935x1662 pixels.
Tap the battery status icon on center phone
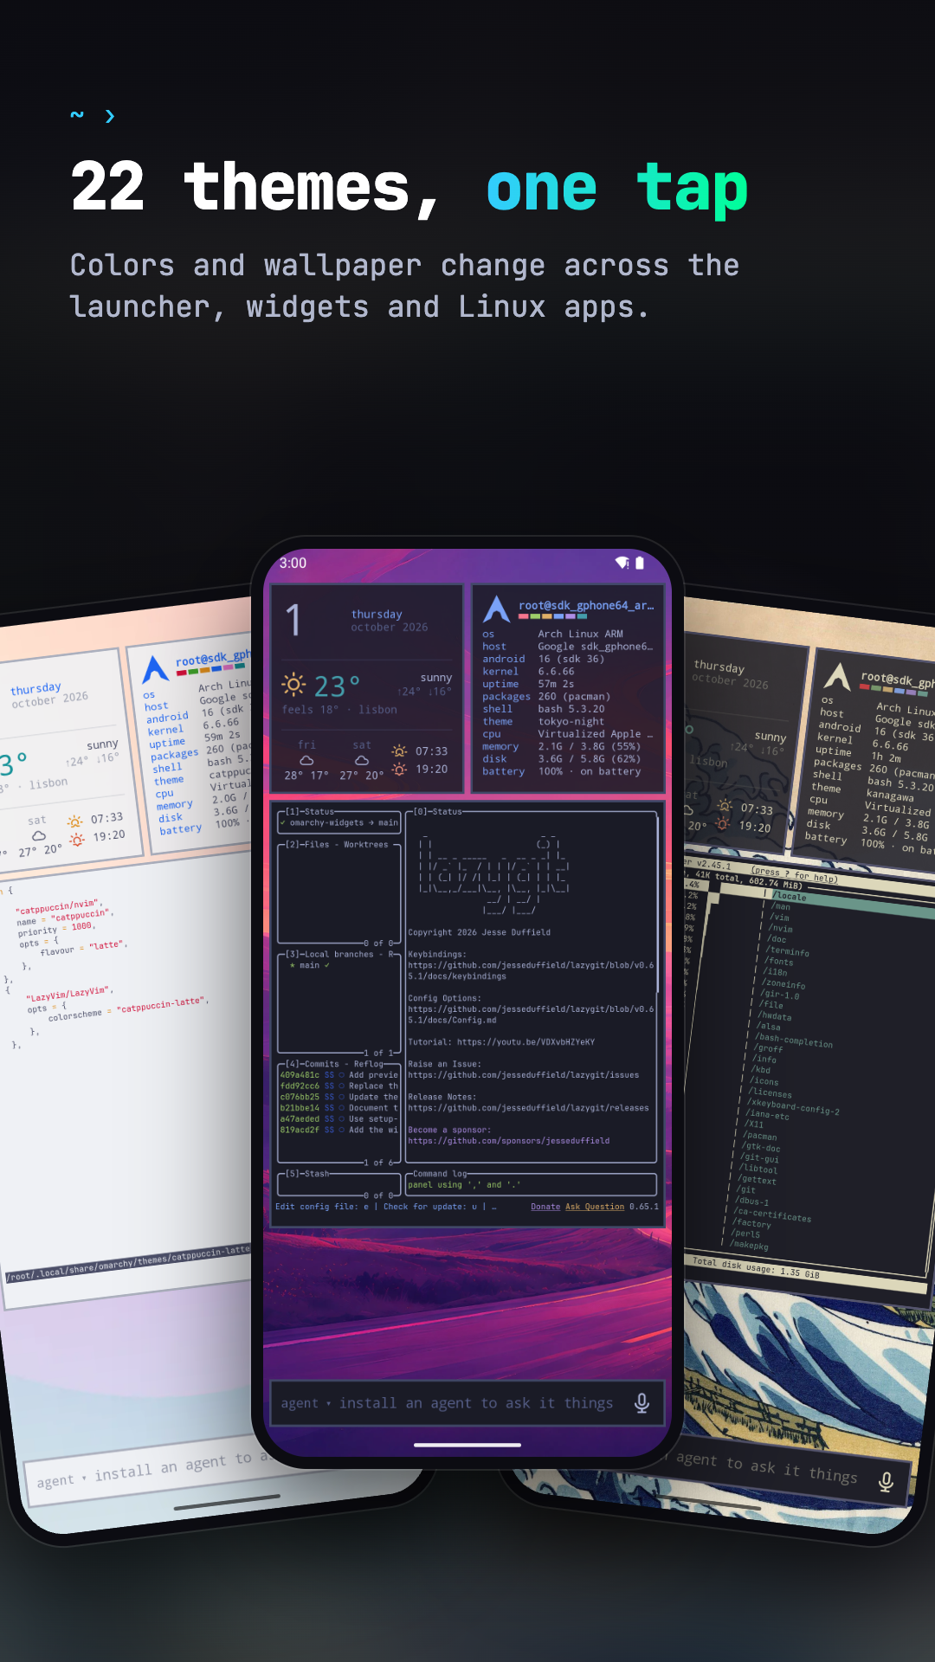(x=640, y=563)
